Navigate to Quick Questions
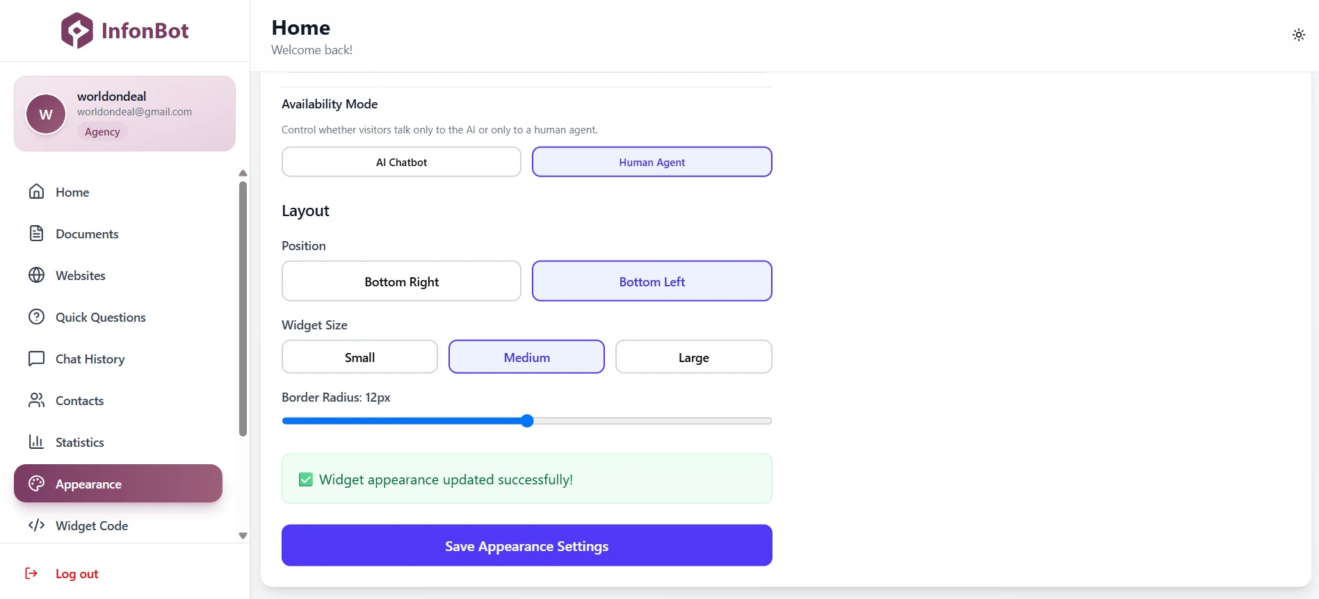This screenshot has width=1319, height=599. (118, 317)
